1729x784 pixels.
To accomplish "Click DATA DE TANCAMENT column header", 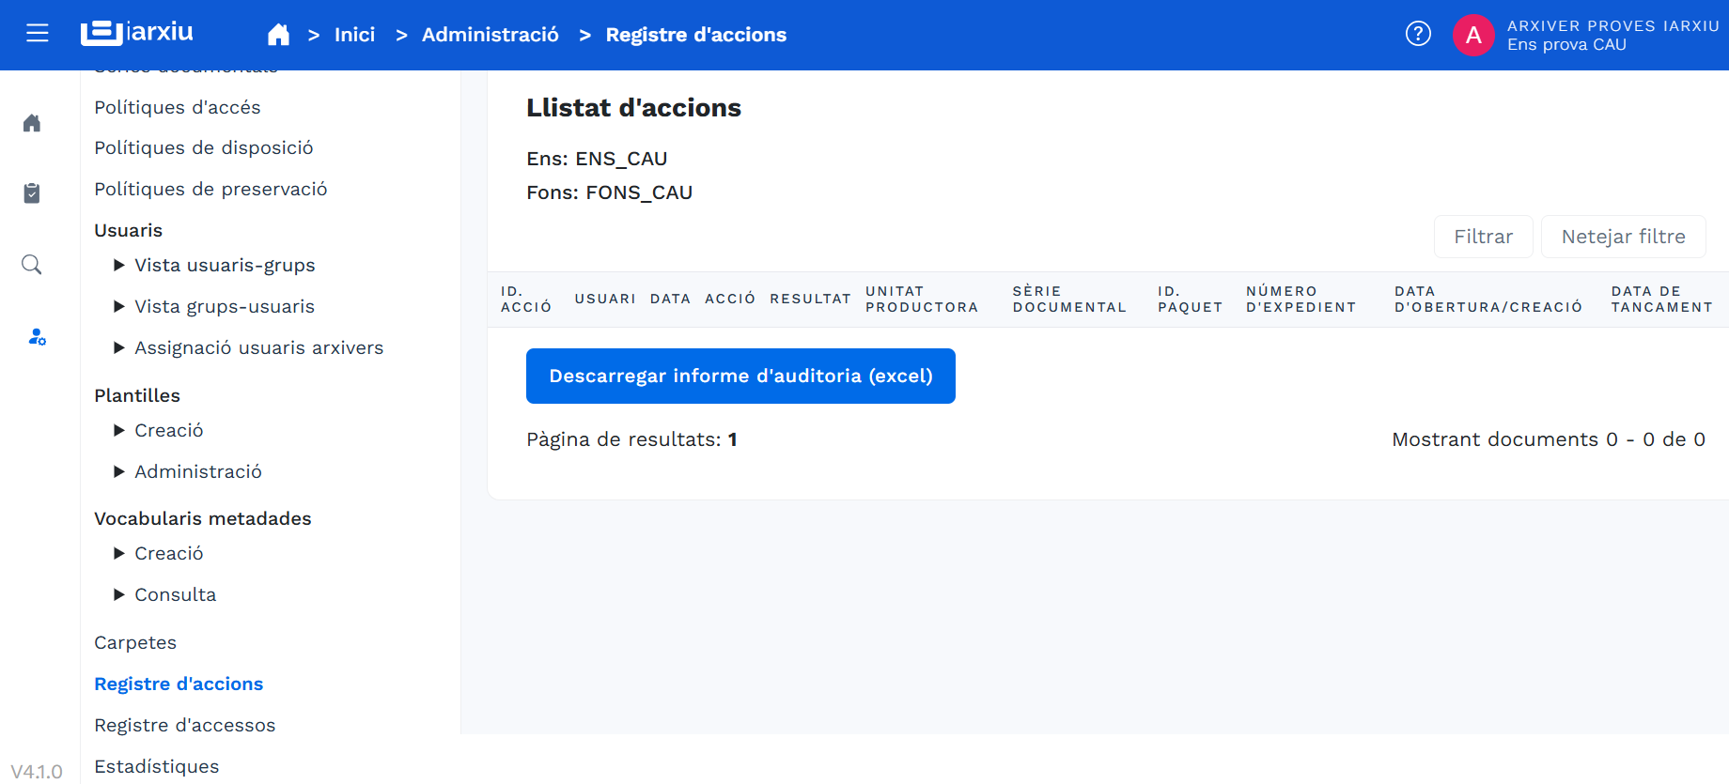I will click(x=1661, y=299).
